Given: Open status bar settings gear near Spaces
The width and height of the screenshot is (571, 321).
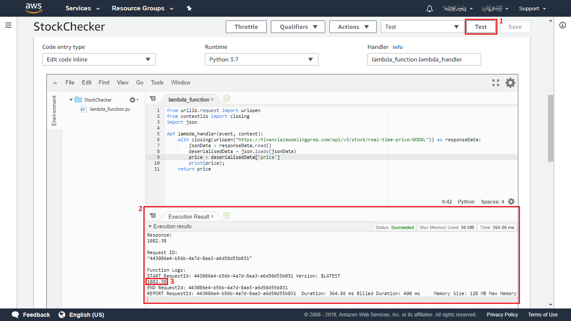Looking at the screenshot, I should 511,201.
